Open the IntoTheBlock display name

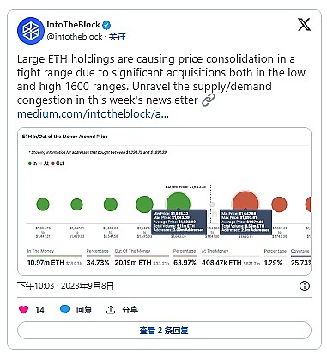(x=74, y=25)
